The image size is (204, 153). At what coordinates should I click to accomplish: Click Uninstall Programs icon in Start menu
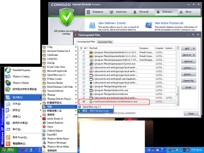[x=8, y=70]
